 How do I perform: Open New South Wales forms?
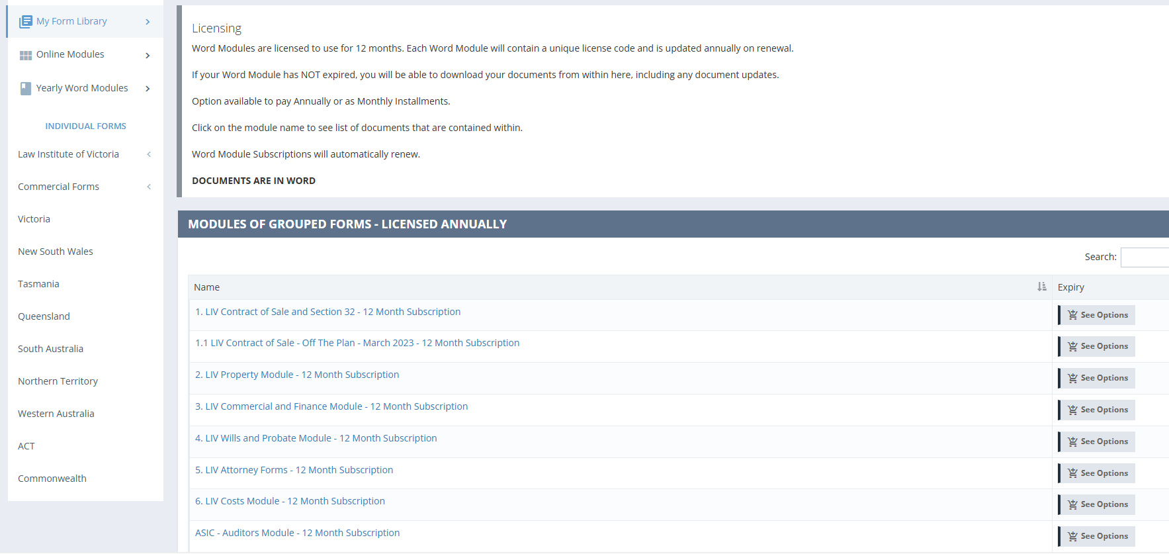(56, 252)
